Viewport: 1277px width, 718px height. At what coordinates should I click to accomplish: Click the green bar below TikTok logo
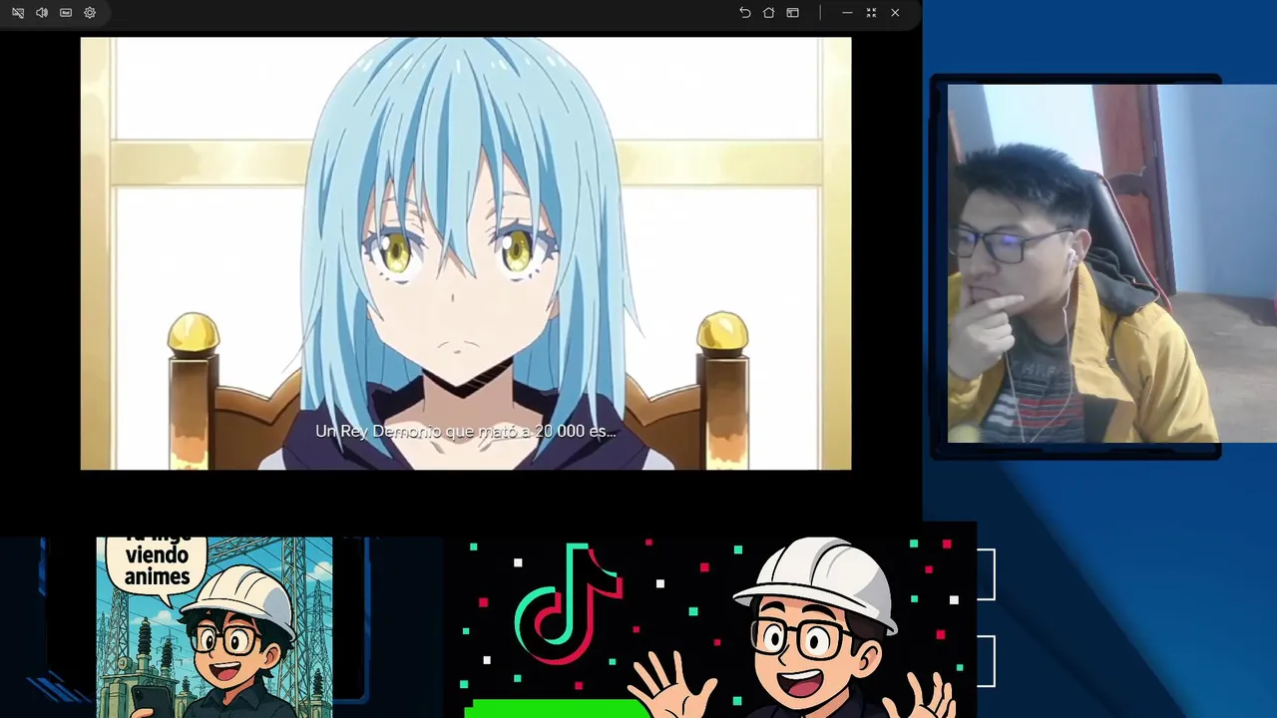pos(556,708)
